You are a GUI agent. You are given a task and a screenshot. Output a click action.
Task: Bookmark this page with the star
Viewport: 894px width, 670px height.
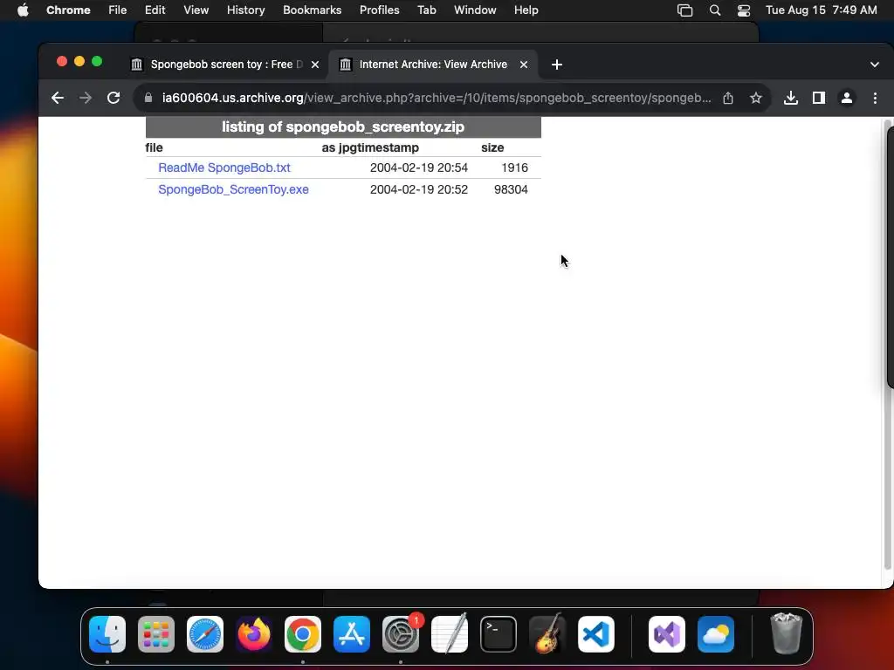click(756, 98)
